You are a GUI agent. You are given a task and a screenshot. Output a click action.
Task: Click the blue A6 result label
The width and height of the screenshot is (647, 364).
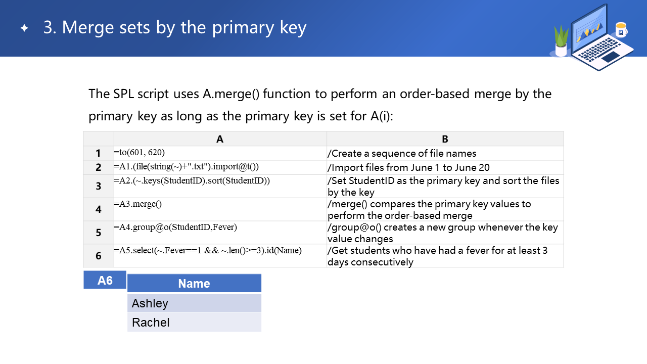[105, 280]
